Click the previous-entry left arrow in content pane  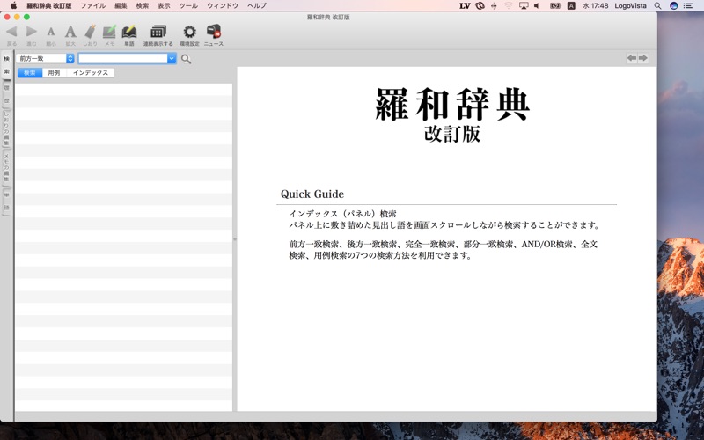click(632, 58)
